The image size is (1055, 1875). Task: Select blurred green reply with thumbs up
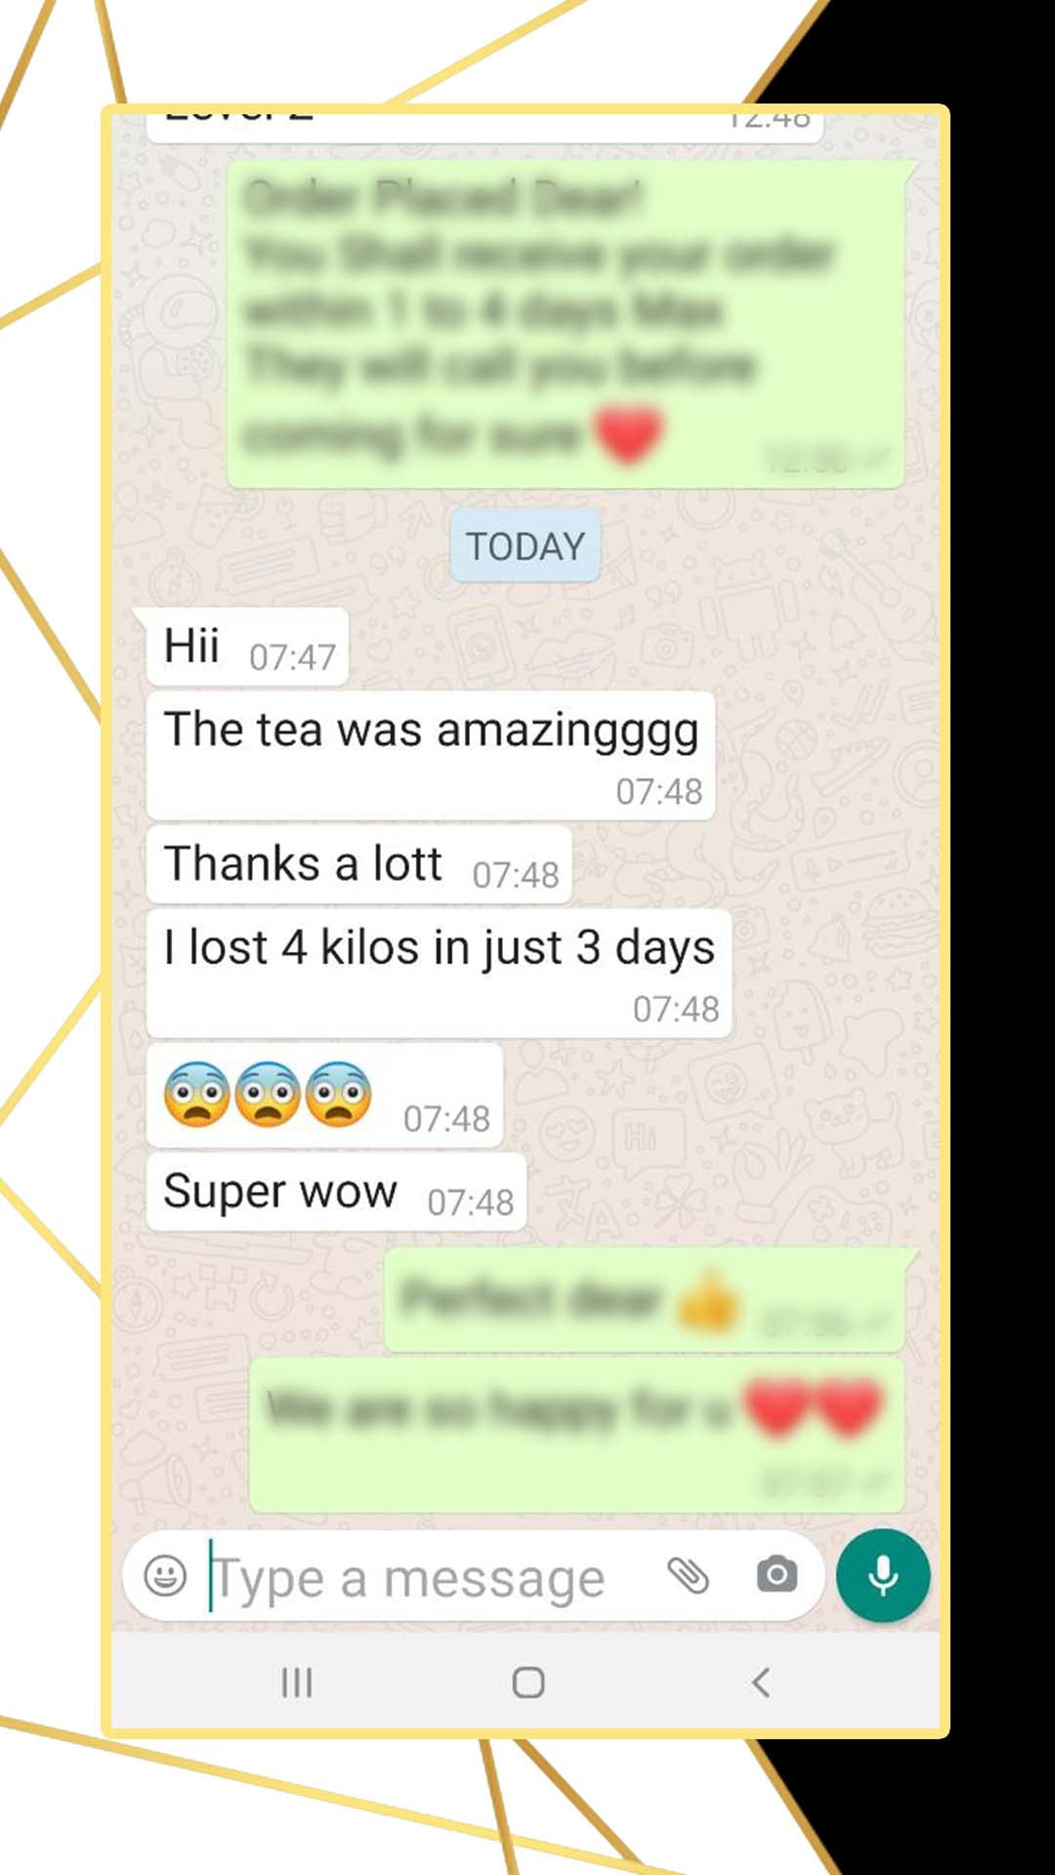(645, 1300)
